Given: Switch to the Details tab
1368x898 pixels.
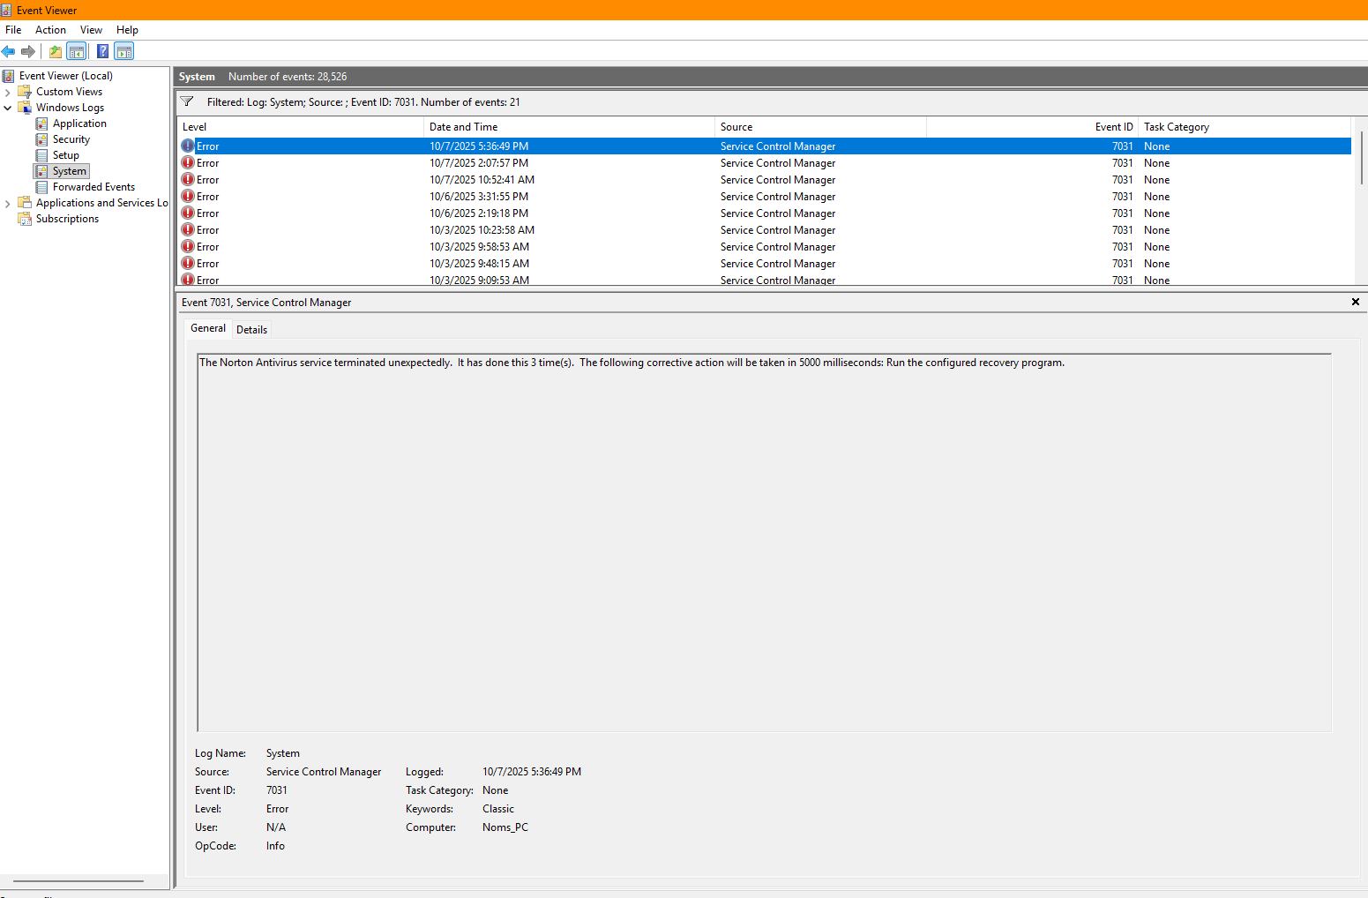Looking at the screenshot, I should pyautogui.click(x=251, y=329).
